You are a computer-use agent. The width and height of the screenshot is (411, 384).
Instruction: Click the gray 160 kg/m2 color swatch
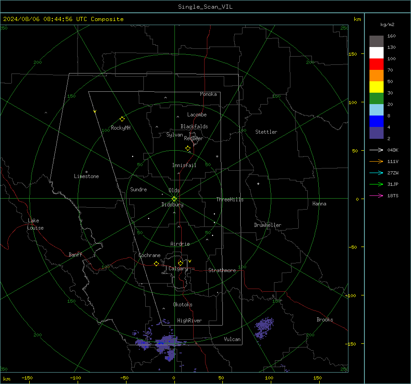point(376,42)
